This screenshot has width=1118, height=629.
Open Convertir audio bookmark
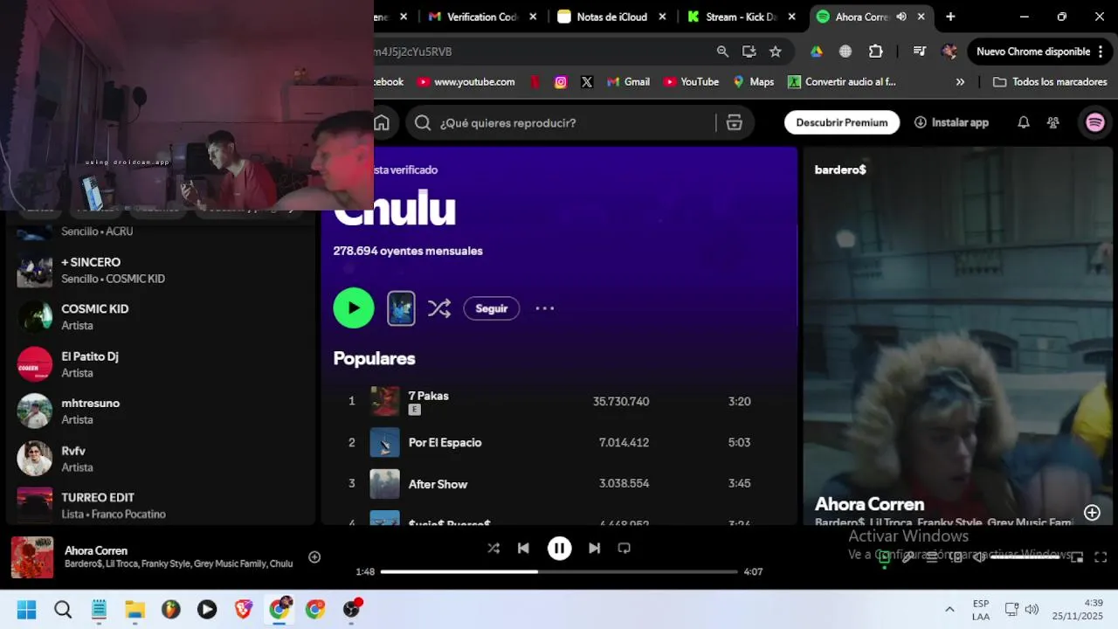(842, 81)
